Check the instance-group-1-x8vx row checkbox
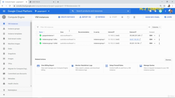 pos(37,39)
